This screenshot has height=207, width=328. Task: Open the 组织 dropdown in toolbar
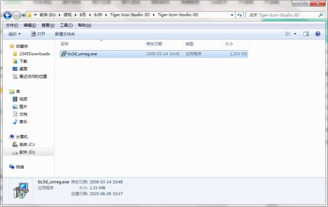pyautogui.click(x=15, y=34)
